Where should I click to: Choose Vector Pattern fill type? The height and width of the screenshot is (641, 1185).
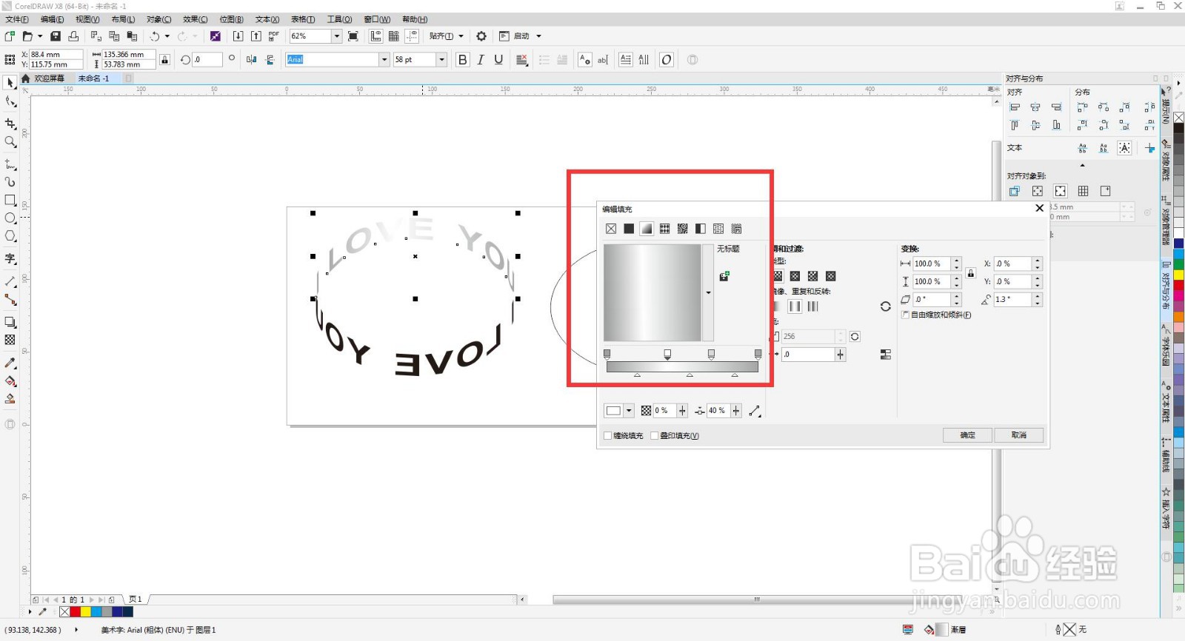pos(665,229)
